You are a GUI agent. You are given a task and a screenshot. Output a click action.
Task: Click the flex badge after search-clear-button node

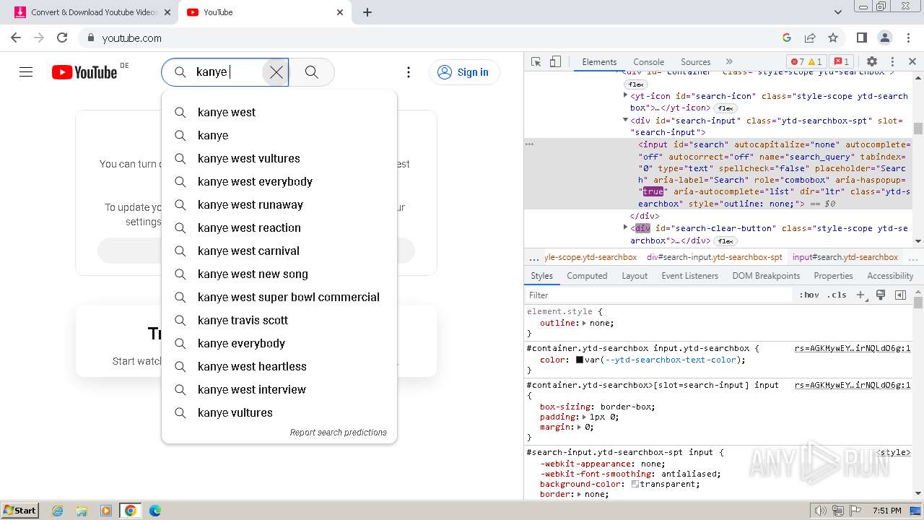coord(725,241)
